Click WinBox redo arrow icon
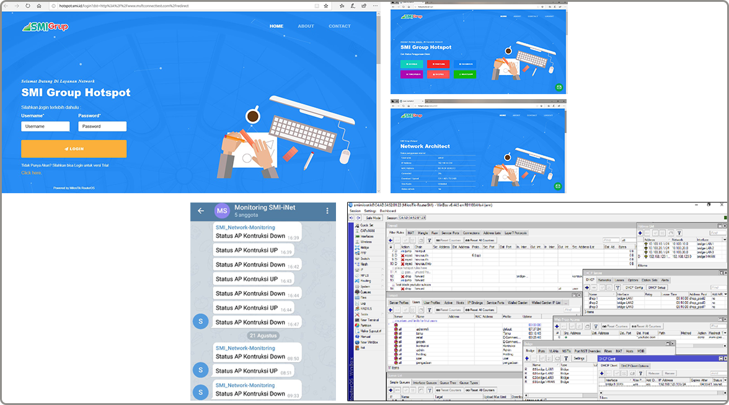 (x=358, y=218)
